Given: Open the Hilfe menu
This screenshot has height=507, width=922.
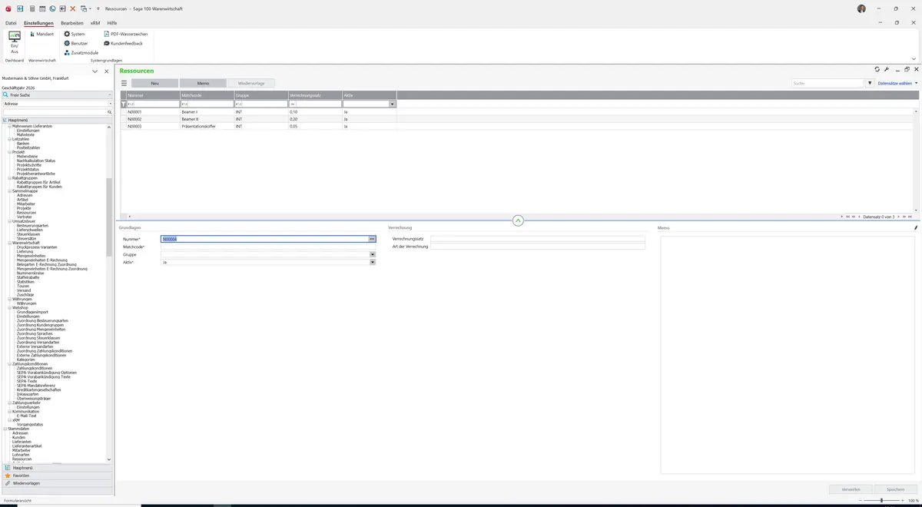Looking at the screenshot, I should (x=112, y=23).
